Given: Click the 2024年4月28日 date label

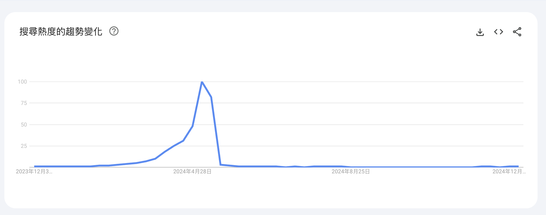Looking at the screenshot, I should click(192, 172).
